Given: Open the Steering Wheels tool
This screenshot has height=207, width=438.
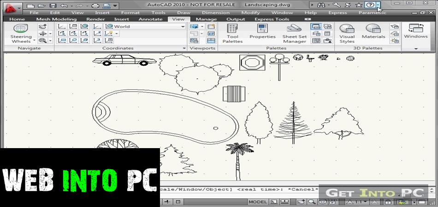Looking at the screenshot, I should pyautogui.click(x=21, y=34).
